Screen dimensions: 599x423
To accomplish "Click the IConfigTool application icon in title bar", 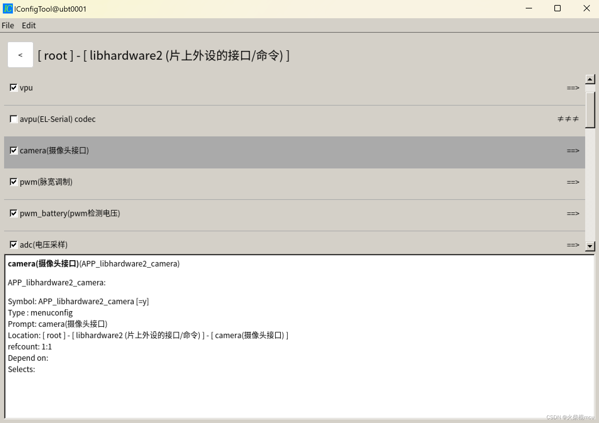I will pyautogui.click(x=8, y=8).
